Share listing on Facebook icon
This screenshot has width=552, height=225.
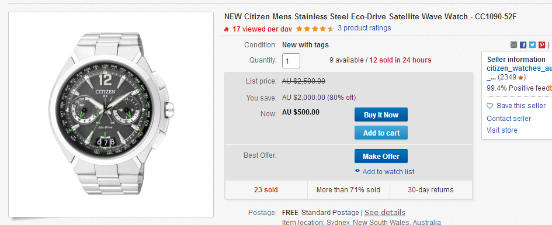(x=523, y=45)
